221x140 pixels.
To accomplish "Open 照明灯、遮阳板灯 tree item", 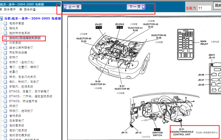I will (x=21, y=111).
